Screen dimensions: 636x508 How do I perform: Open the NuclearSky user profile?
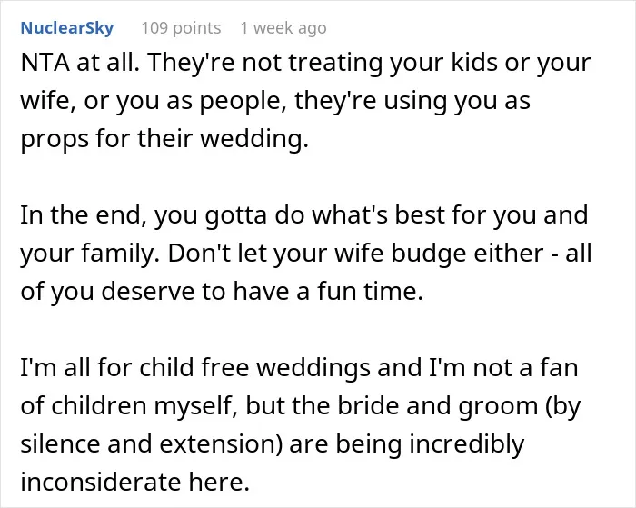pyautogui.click(x=67, y=28)
